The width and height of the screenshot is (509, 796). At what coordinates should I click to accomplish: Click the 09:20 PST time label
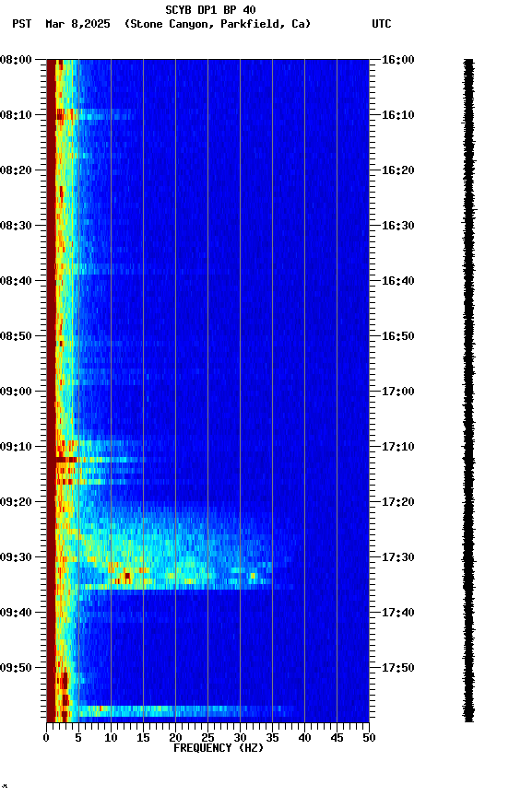(16, 503)
